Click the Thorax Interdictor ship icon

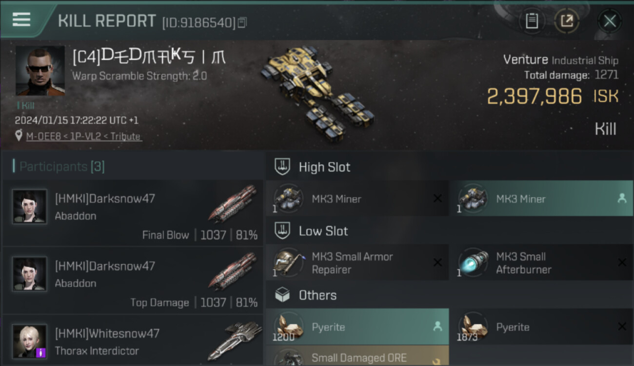[232, 341]
